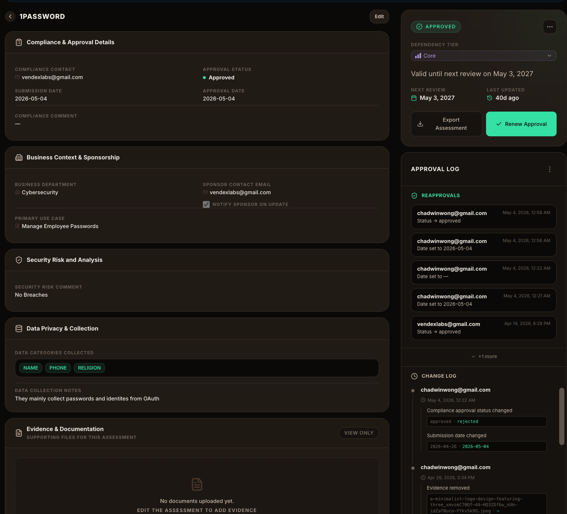Click the 2026-04-26 to 2026-05-04 change entry
This screenshot has height=514, width=567.
(487, 446)
